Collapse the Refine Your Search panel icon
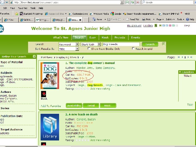Screen dimensions: 196x147 (x=34, y=57)
